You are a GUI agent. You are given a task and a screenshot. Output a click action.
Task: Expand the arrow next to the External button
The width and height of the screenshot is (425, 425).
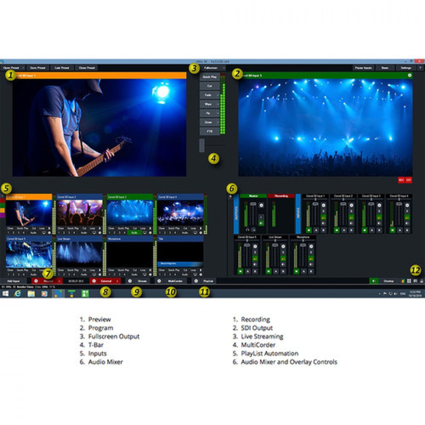(x=117, y=281)
